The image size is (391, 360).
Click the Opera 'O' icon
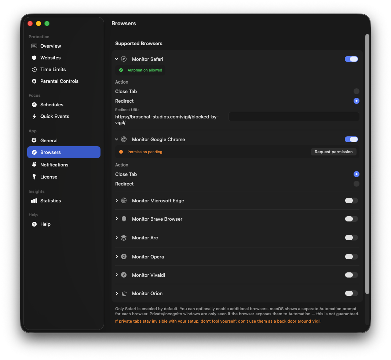click(124, 257)
